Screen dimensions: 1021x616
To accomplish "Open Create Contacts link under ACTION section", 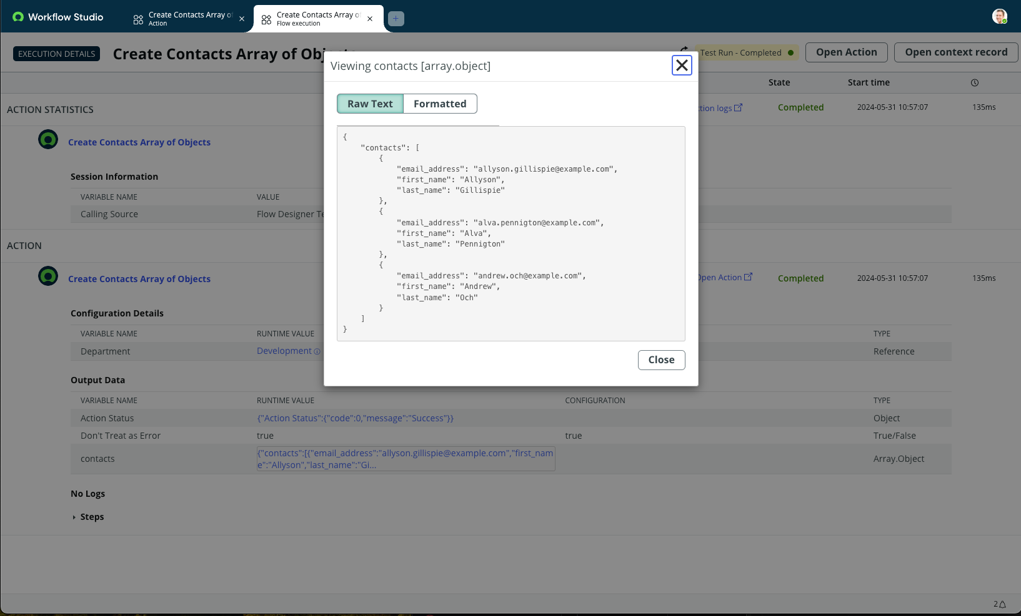I will pyautogui.click(x=139, y=279).
